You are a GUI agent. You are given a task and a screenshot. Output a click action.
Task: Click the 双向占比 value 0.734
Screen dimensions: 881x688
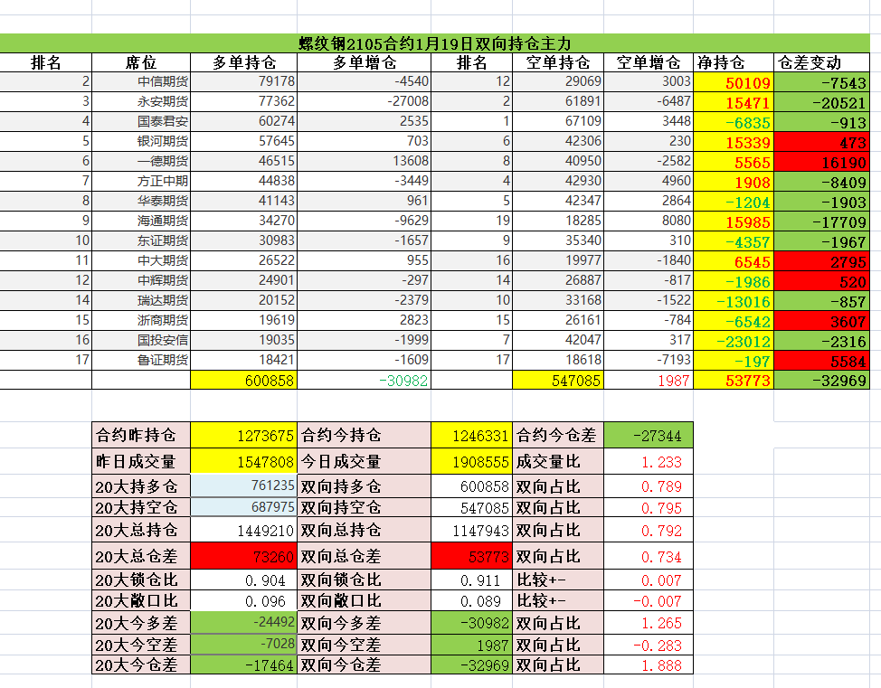click(649, 556)
